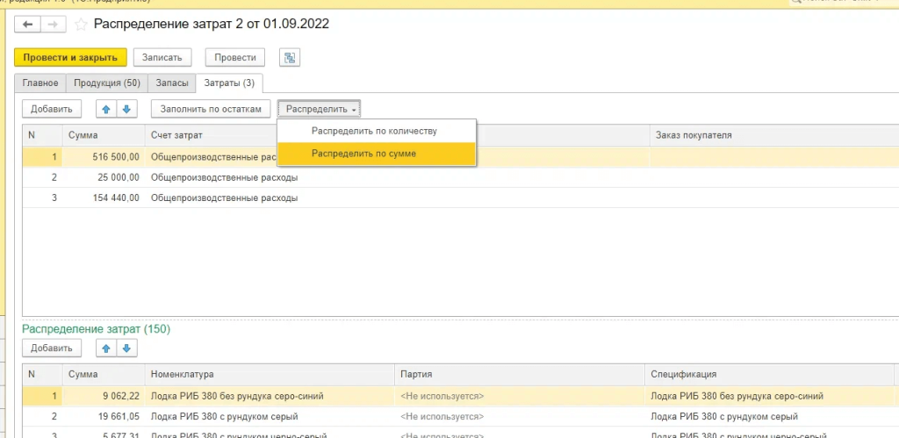Click the Записать button
Image resolution: width=899 pixels, height=438 pixels.
tap(162, 57)
